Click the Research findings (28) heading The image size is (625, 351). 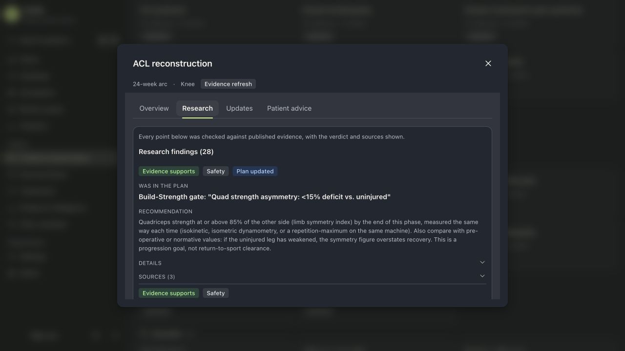click(x=176, y=152)
